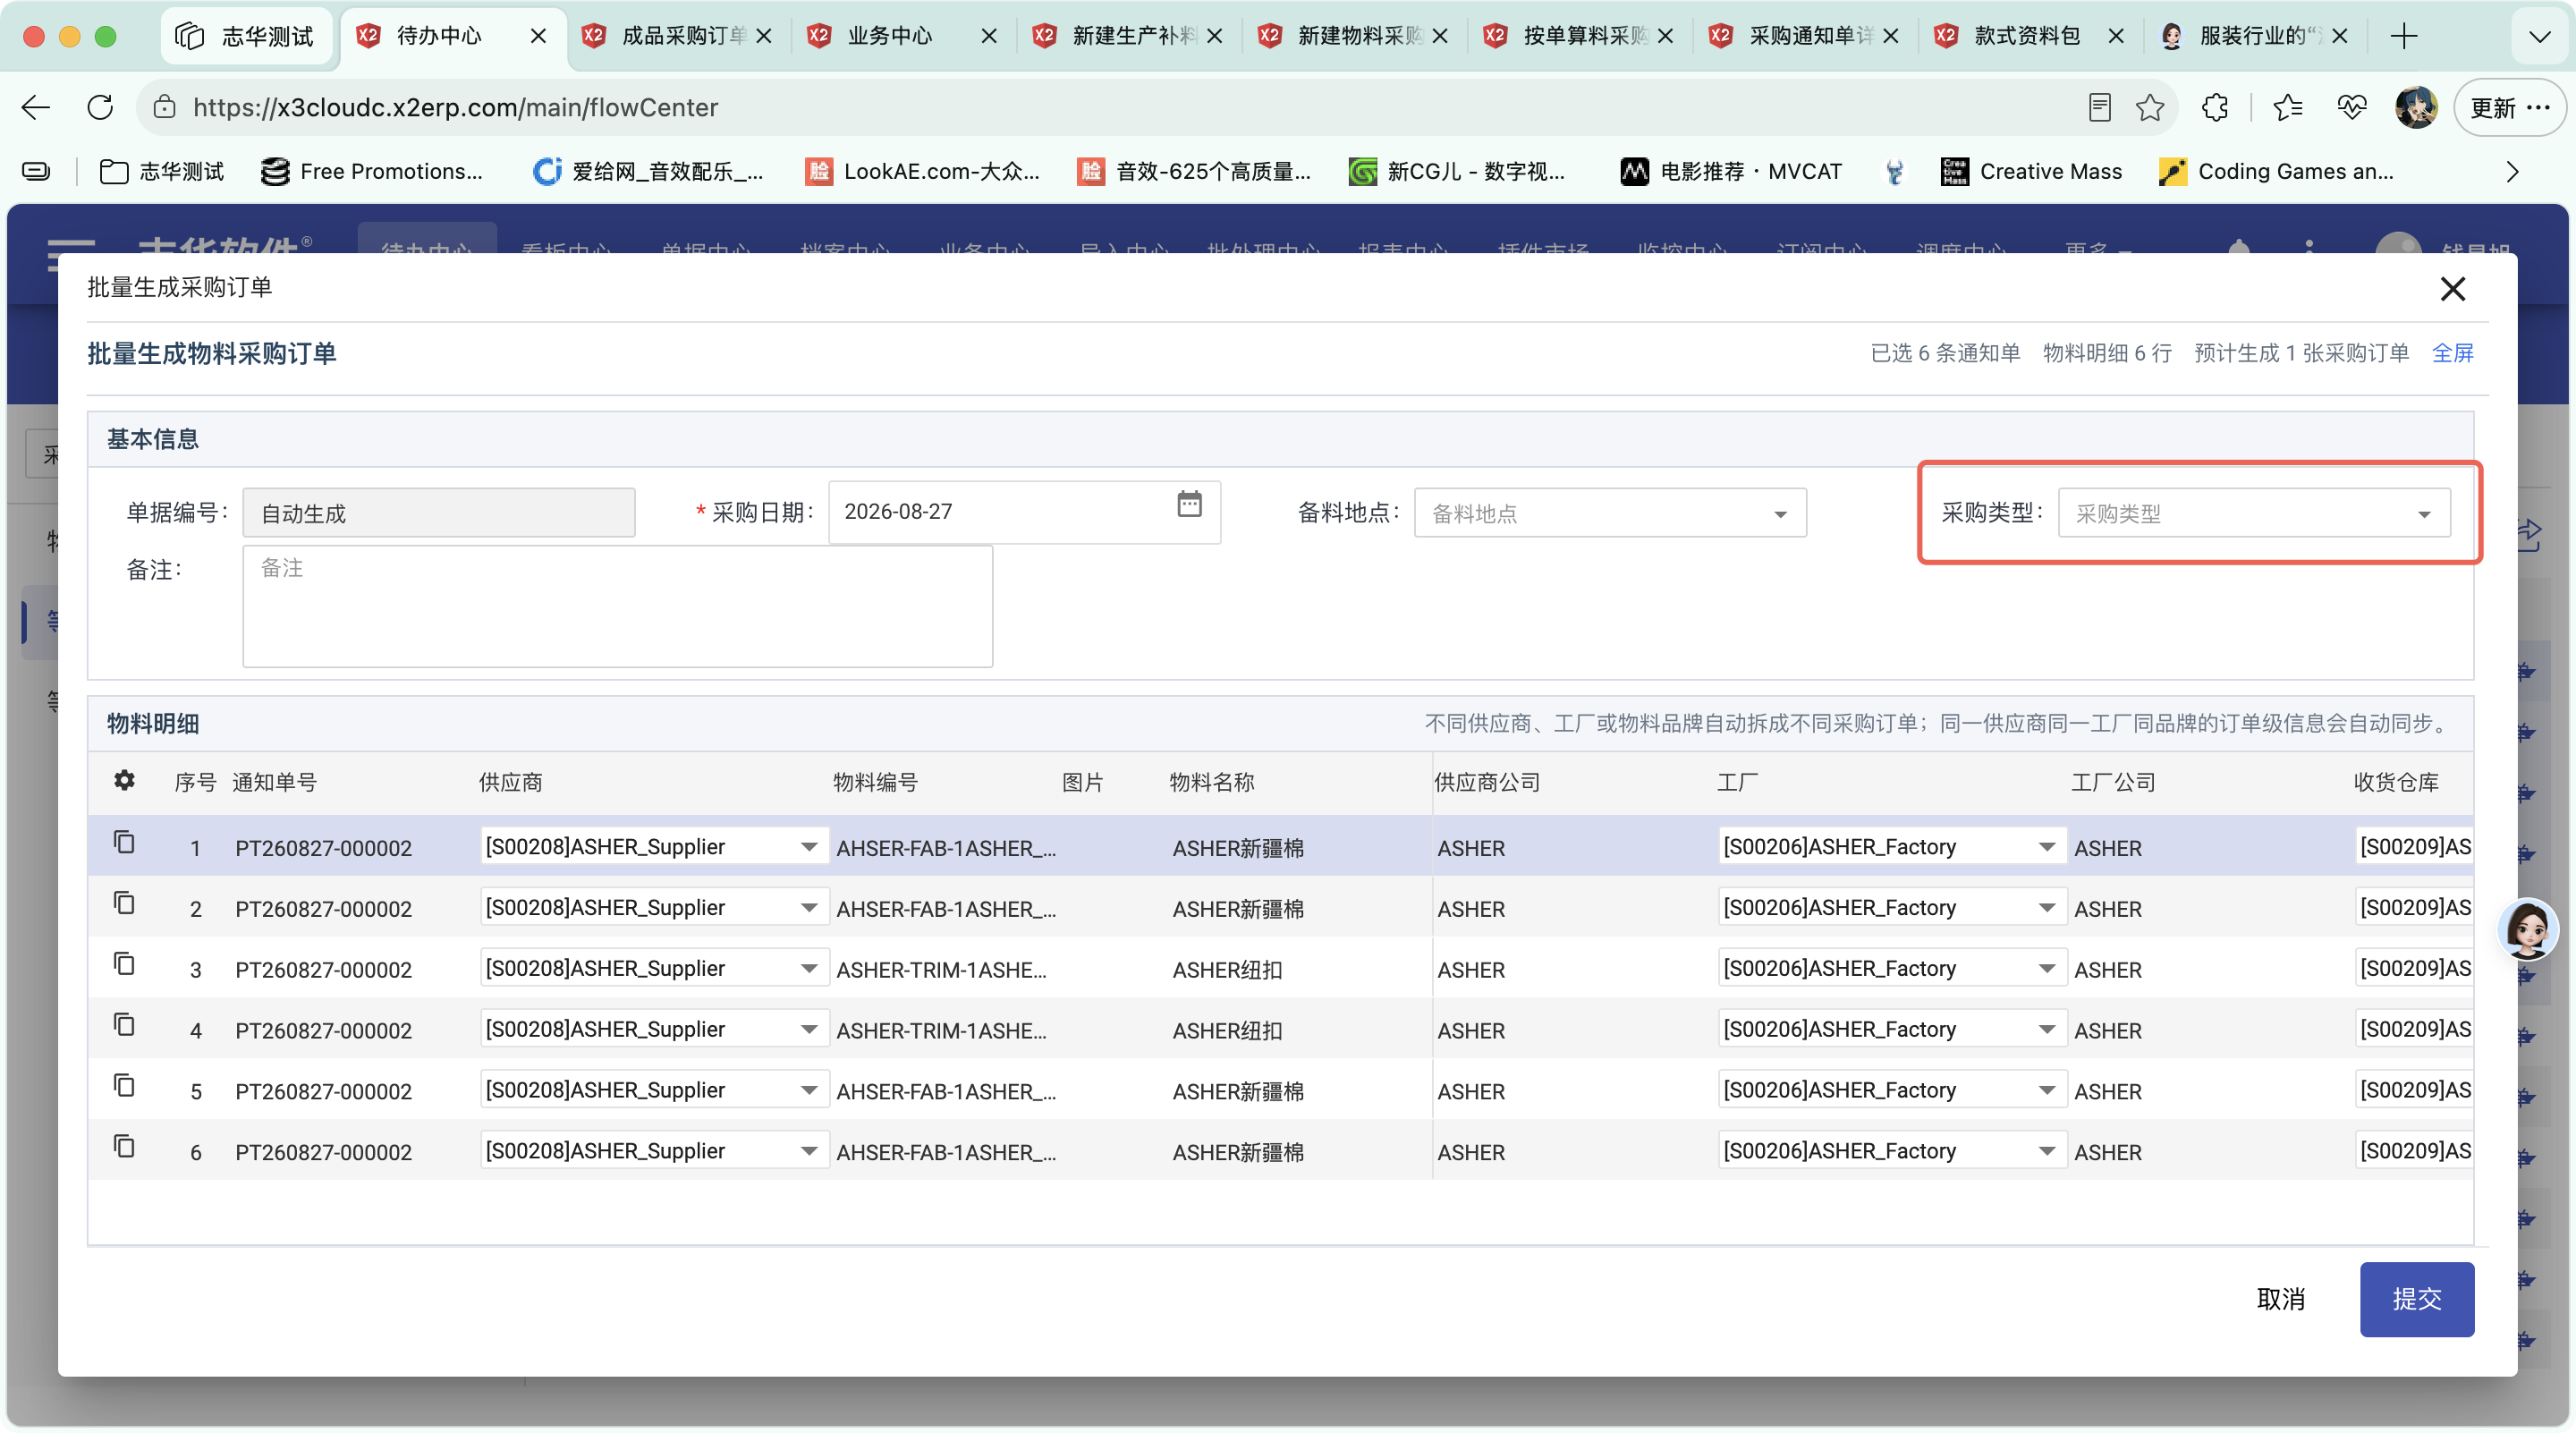Image resolution: width=2576 pixels, height=1433 pixels.
Task: Bookmark this page with star icon
Action: (2150, 107)
